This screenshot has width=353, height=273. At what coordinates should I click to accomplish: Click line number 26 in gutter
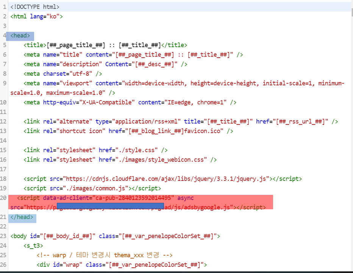point(3,265)
